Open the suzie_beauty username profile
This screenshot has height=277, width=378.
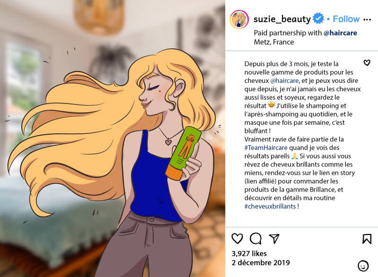point(282,19)
